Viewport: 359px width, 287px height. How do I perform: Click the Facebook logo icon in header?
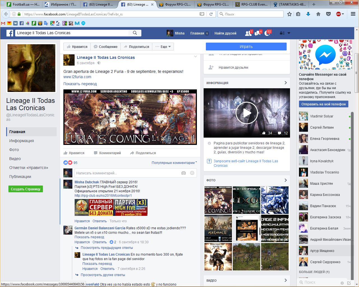(10, 33)
